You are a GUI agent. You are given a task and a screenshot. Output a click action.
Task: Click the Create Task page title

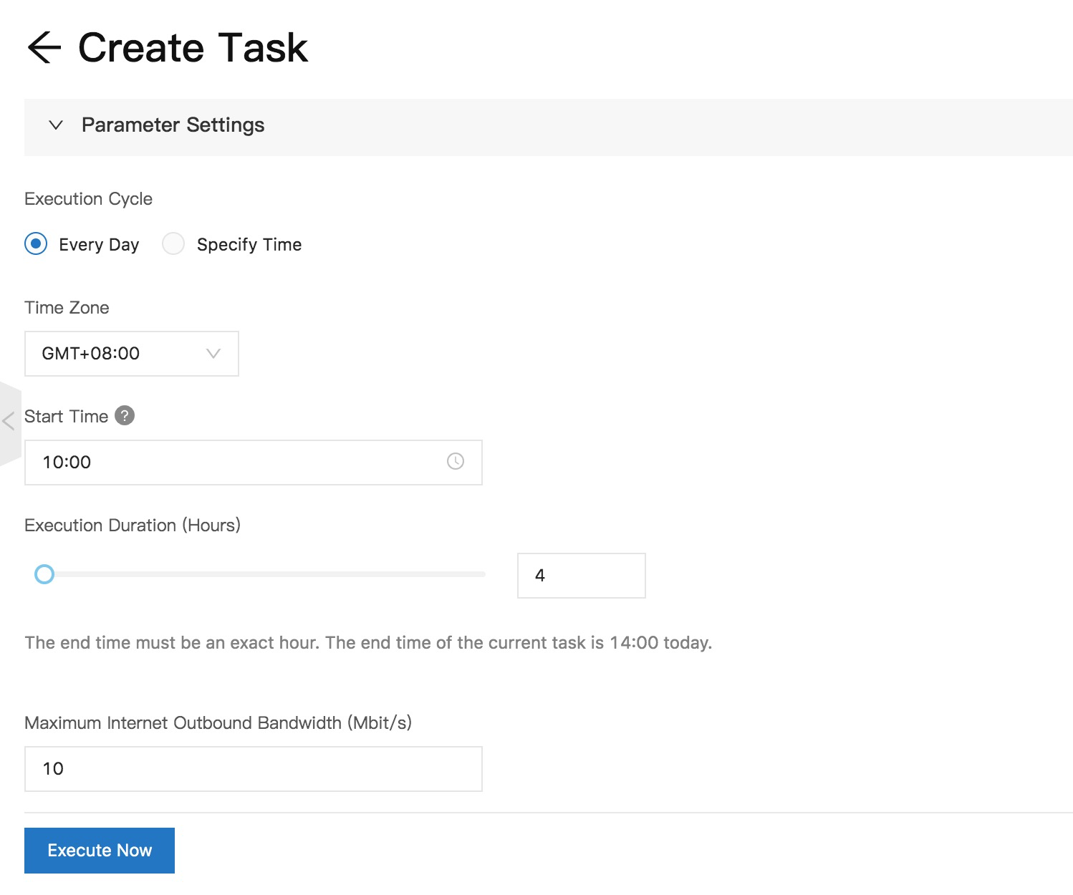click(193, 48)
